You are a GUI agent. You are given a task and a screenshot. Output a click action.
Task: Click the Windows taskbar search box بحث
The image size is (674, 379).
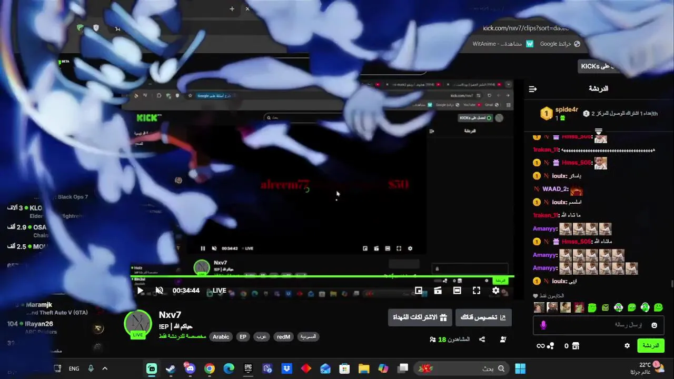[x=462, y=368]
